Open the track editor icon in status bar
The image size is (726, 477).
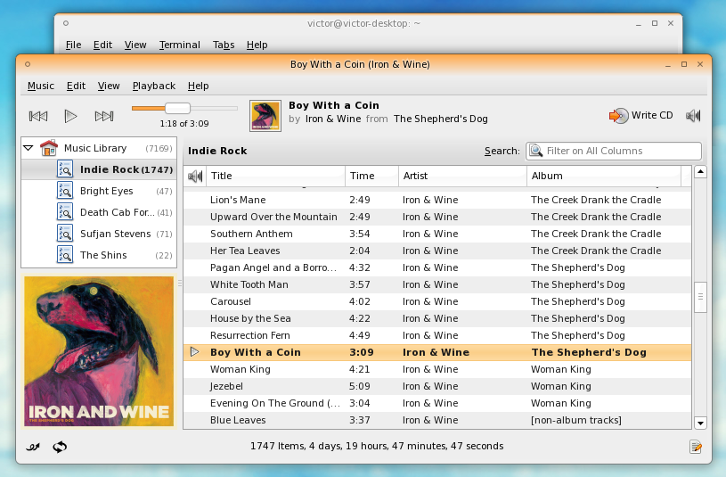(695, 447)
